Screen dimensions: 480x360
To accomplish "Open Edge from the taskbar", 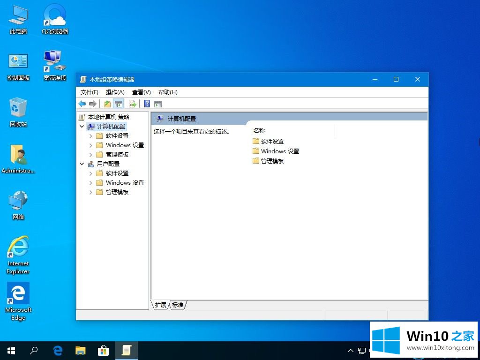I will 58,351.
